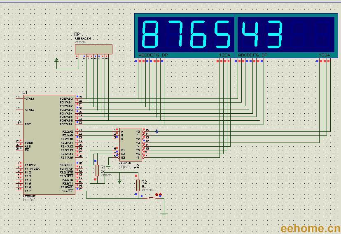Click the U2 reference label
The image size is (341, 234).
click(136, 166)
